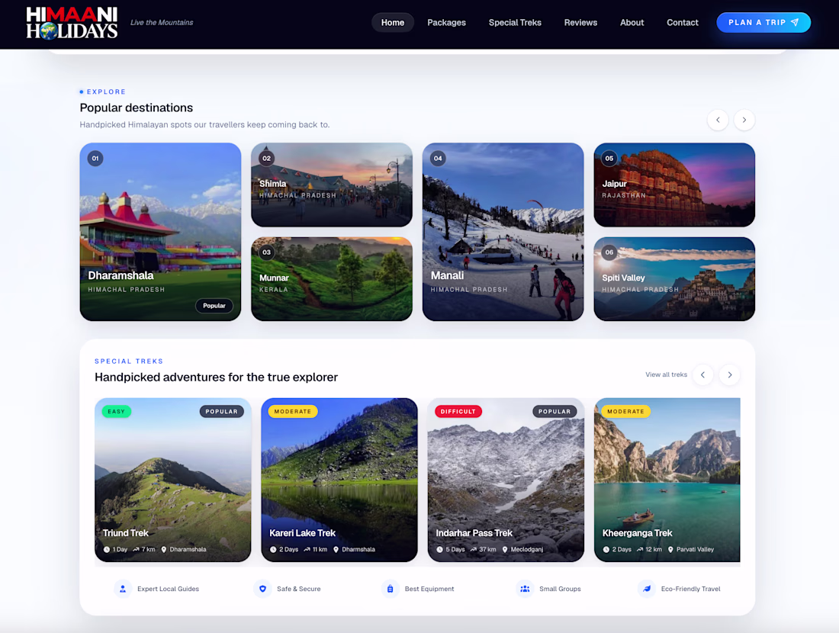
Task: Click the Dharamshala location pin on Triund Trek
Action: [x=164, y=550]
